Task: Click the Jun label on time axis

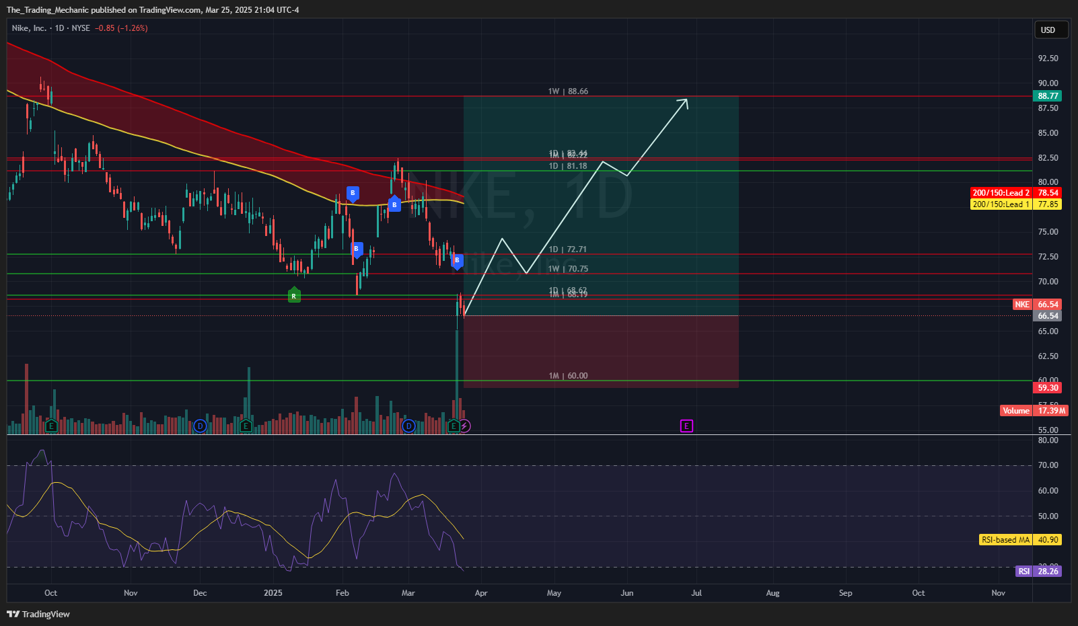Action: tap(627, 593)
